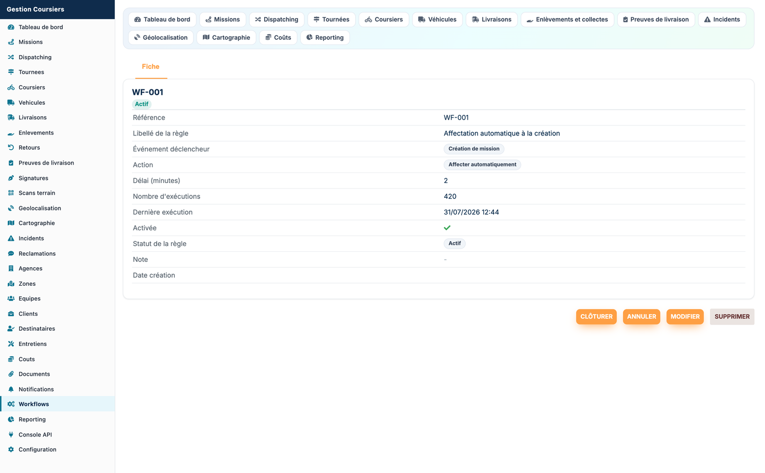Viewport: 765px width, 473px height.
Task: Go to Preuves de livraison top tab
Action: [656, 20]
